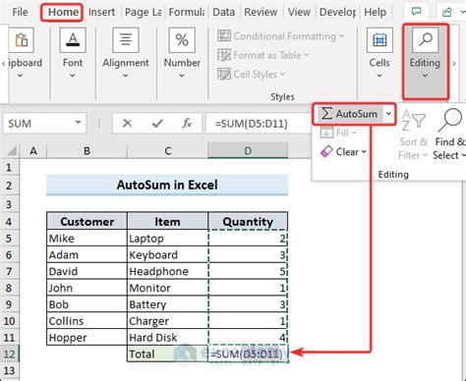The image size is (466, 381).
Task: Select the cell containing Mike
Action: [87, 239]
